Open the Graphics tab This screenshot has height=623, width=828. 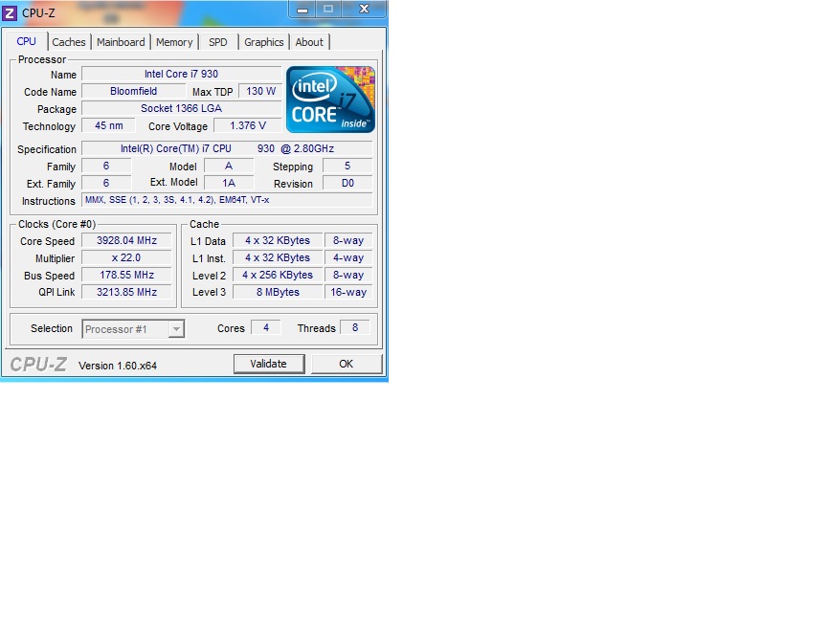coord(263,42)
